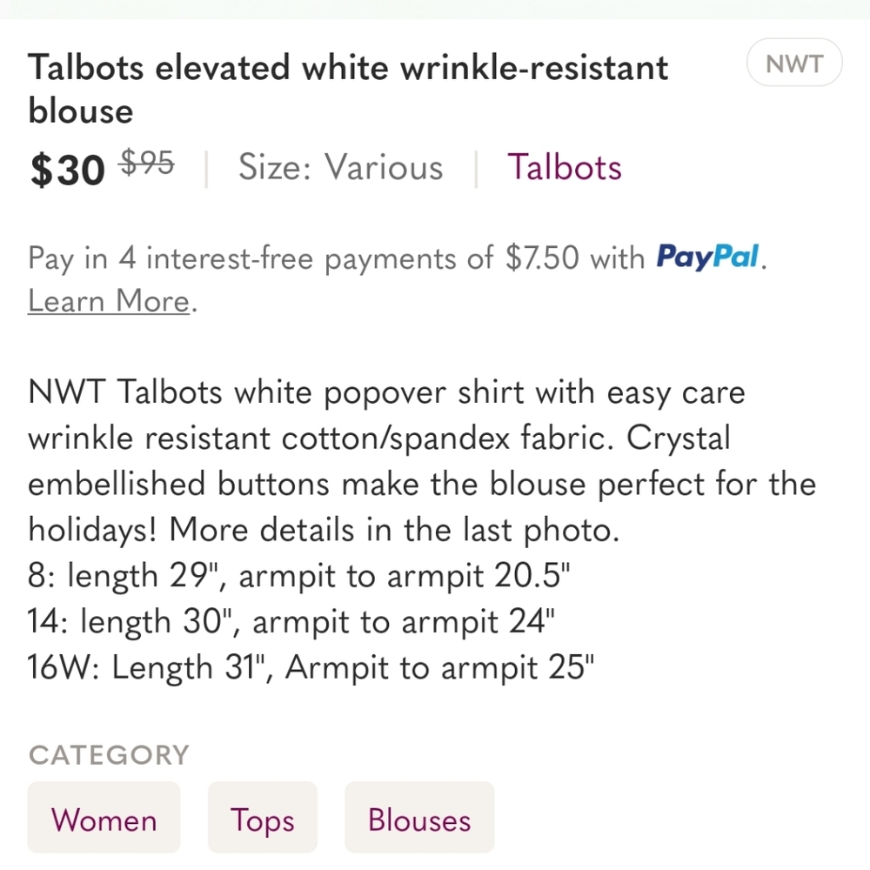Click the strikethrough $95 original price
870x870 pixels.
pos(145,161)
